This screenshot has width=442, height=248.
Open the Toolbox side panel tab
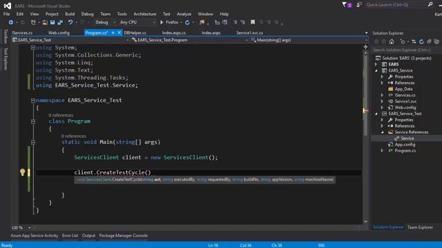point(5,37)
